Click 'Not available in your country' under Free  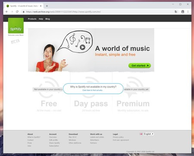point(48,89)
